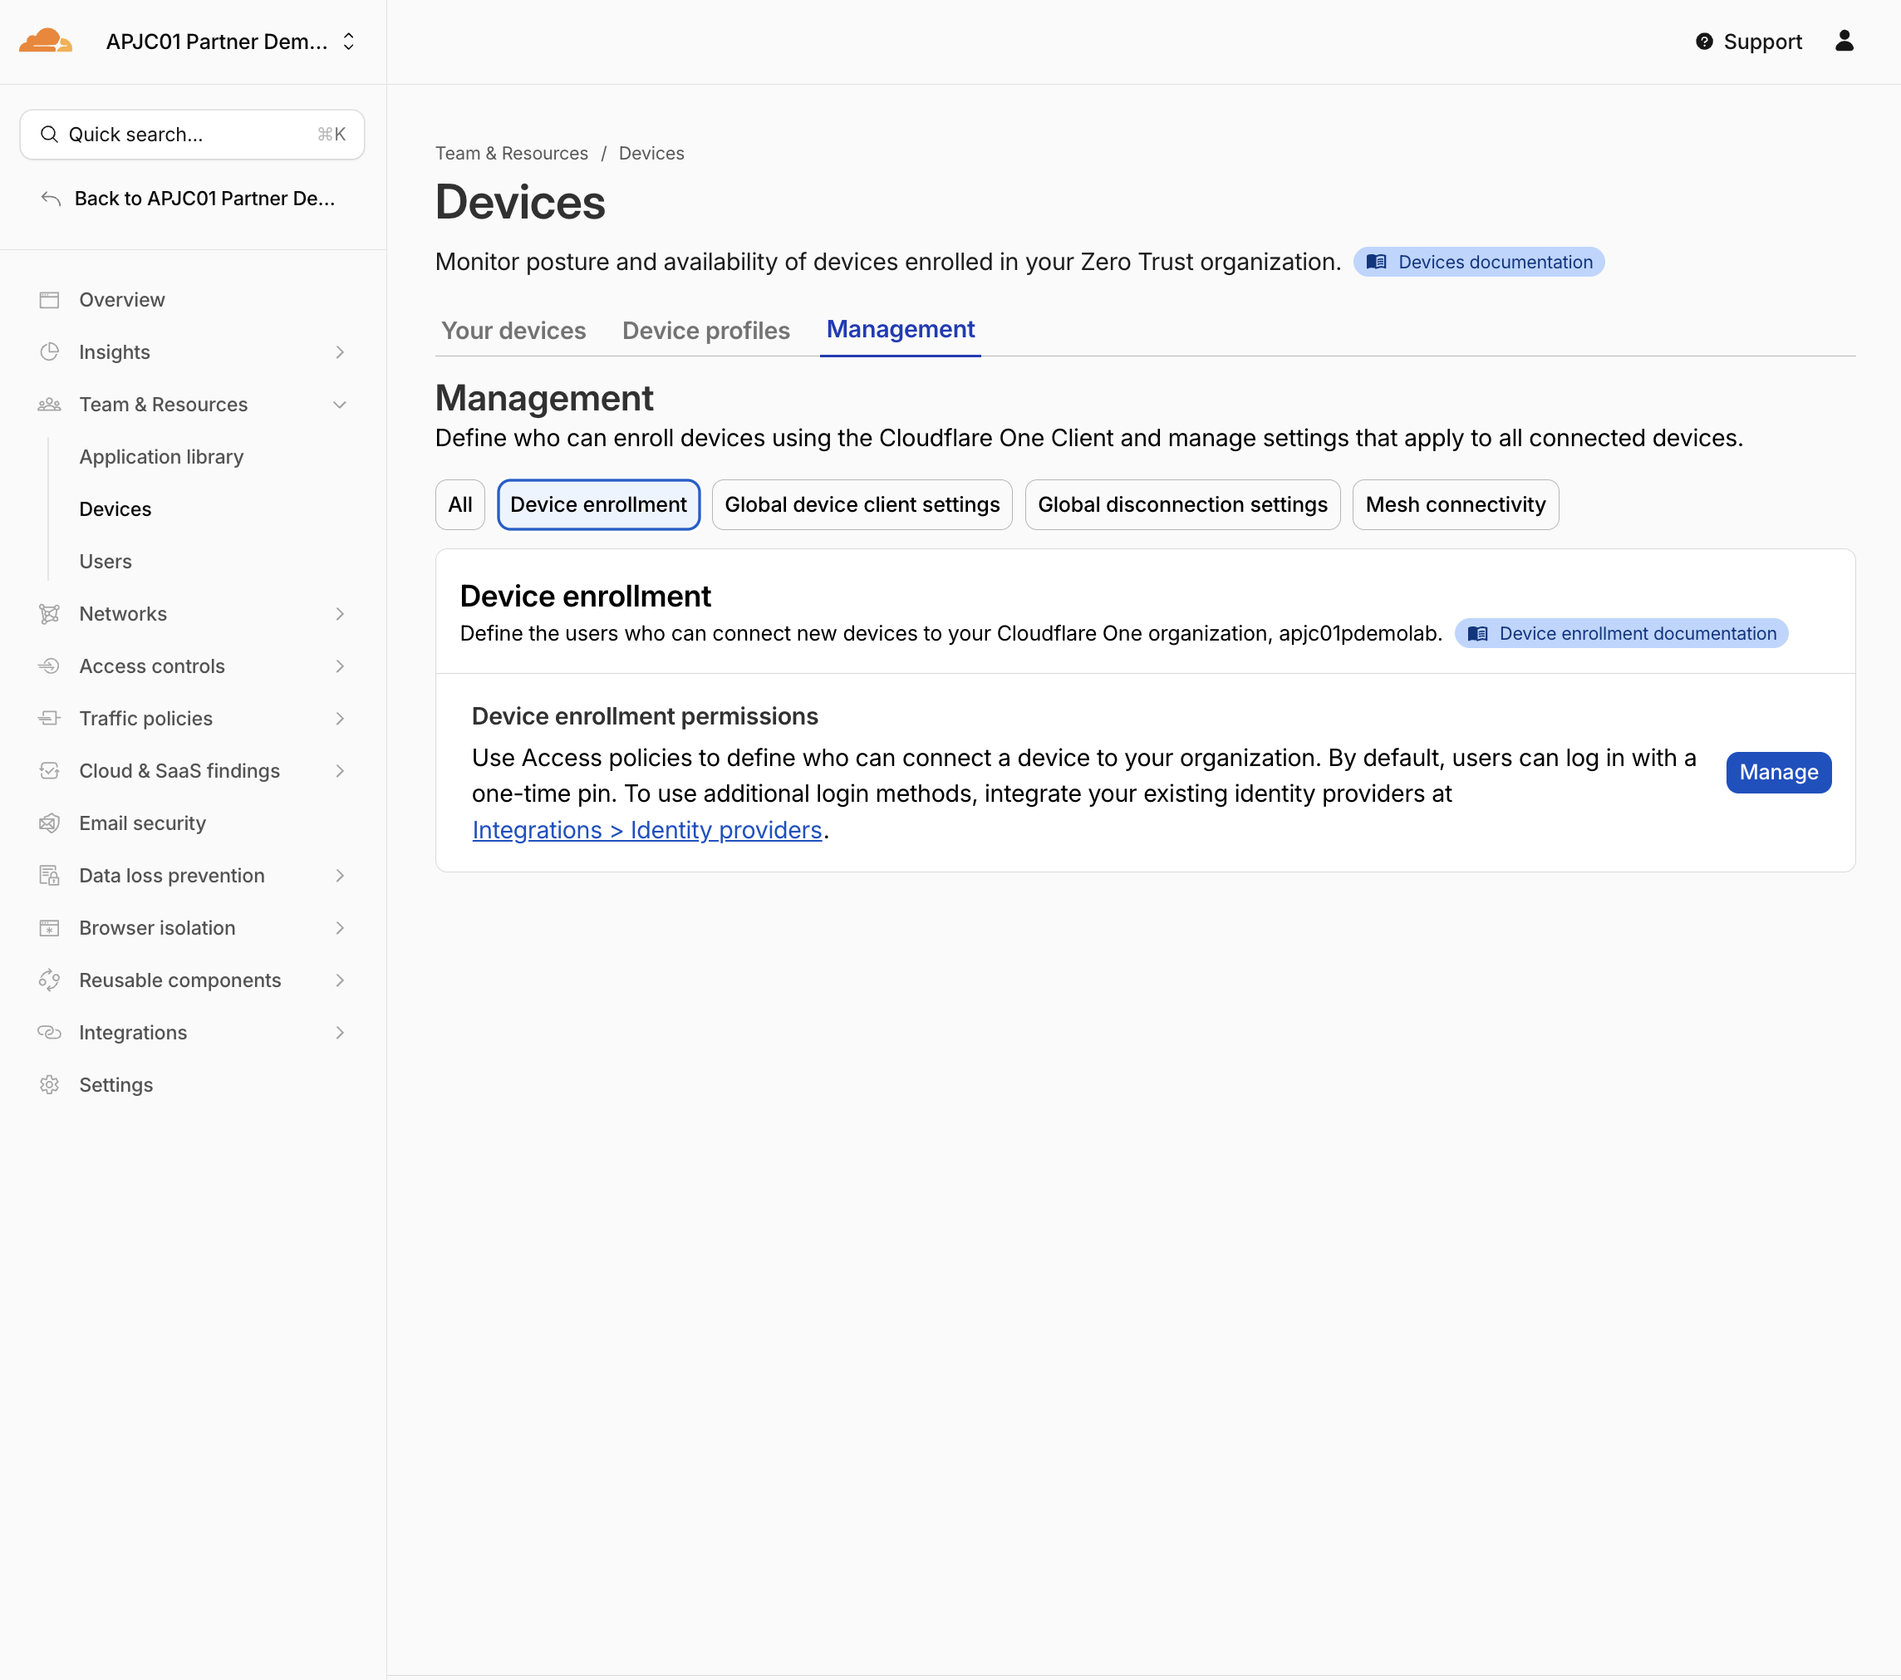
Task: Select the Management tab
Action: [x=901, y=329]
